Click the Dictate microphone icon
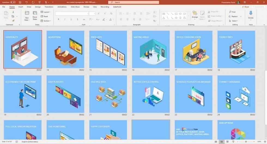The image size is (267, 144). (x=251, y=13)
